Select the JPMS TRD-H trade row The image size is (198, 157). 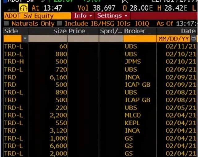coord(99,62)
